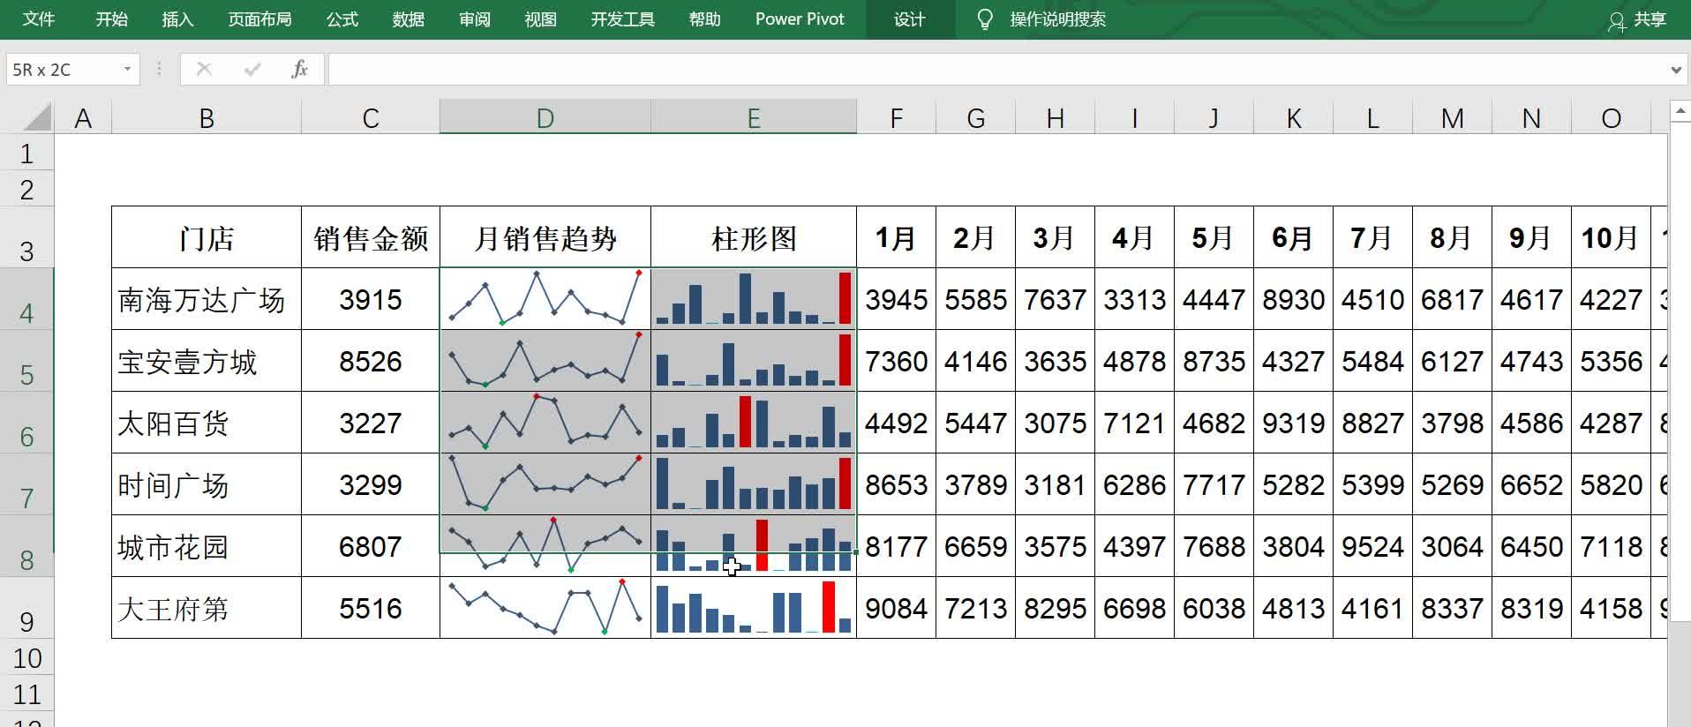Expand the formula bar with chevron
Image resolution: width=1691 pixels, height=727 pixels.
(x=1676, y=70)
